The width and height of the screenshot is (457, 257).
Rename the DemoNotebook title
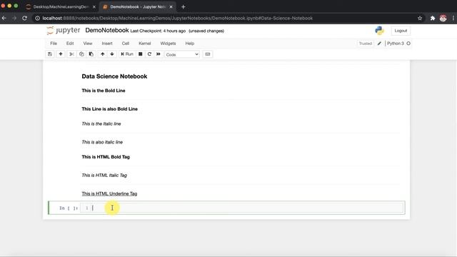(107, 30)
